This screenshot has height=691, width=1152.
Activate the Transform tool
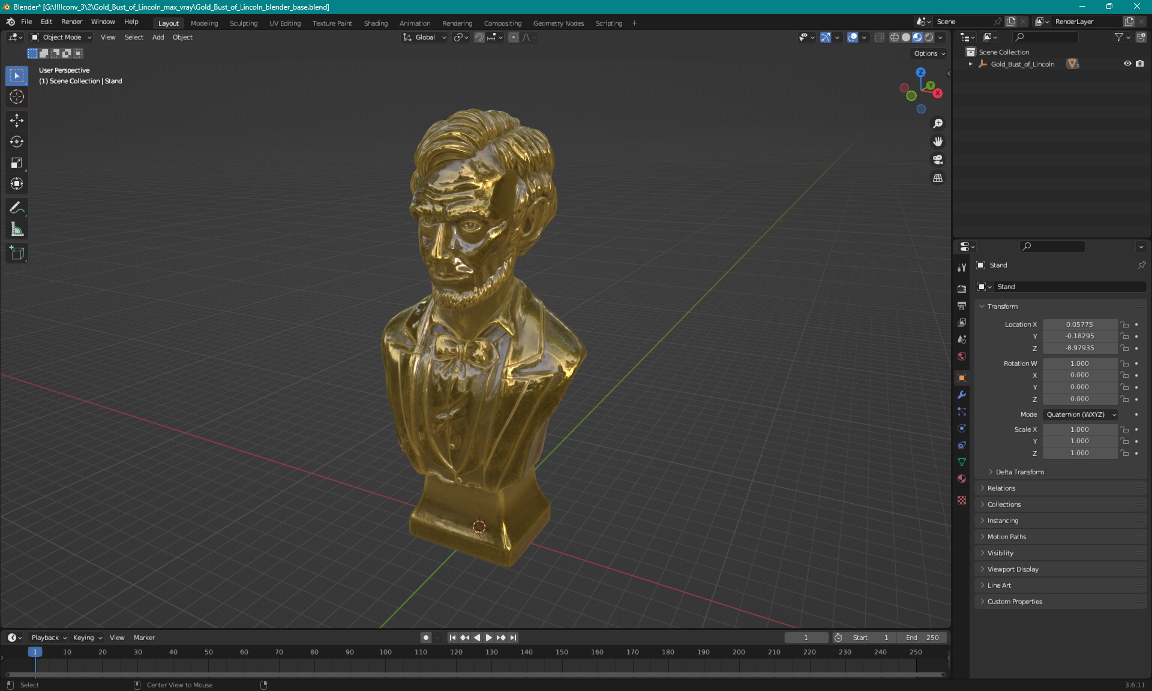17,184
